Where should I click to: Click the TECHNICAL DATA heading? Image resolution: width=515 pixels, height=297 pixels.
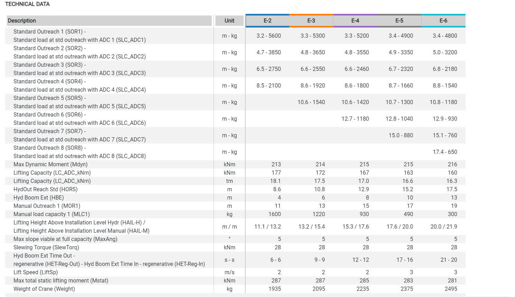(27, 4)
